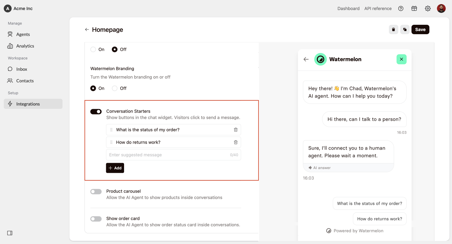This screenshot has height=244, width=452.
Task: Delete the 'What is the status' starter
Action: click(x=236, y=130)
